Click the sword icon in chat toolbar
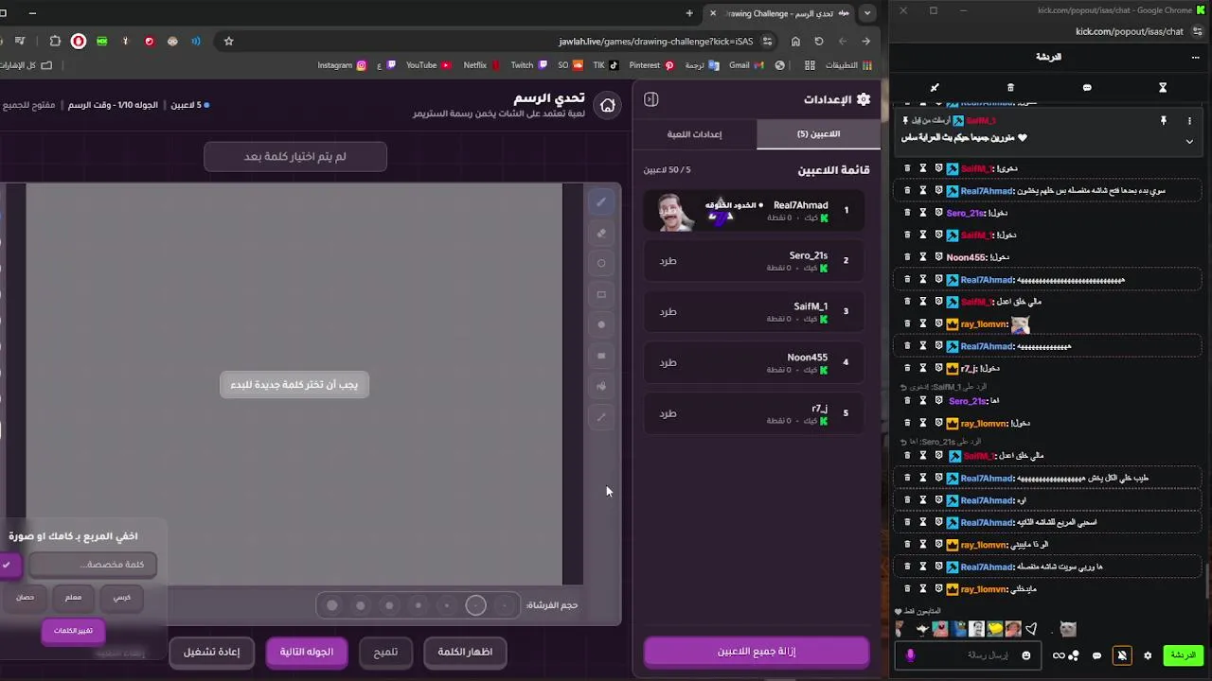This screenshot has width=1212, height=681. pos(935,87)
